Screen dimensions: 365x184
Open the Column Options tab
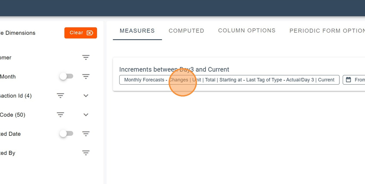(247, 31)
